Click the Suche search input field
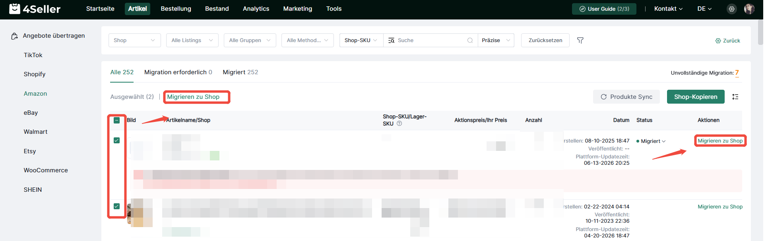The width and height of the screenshot is (766, 241). (431, 40)
